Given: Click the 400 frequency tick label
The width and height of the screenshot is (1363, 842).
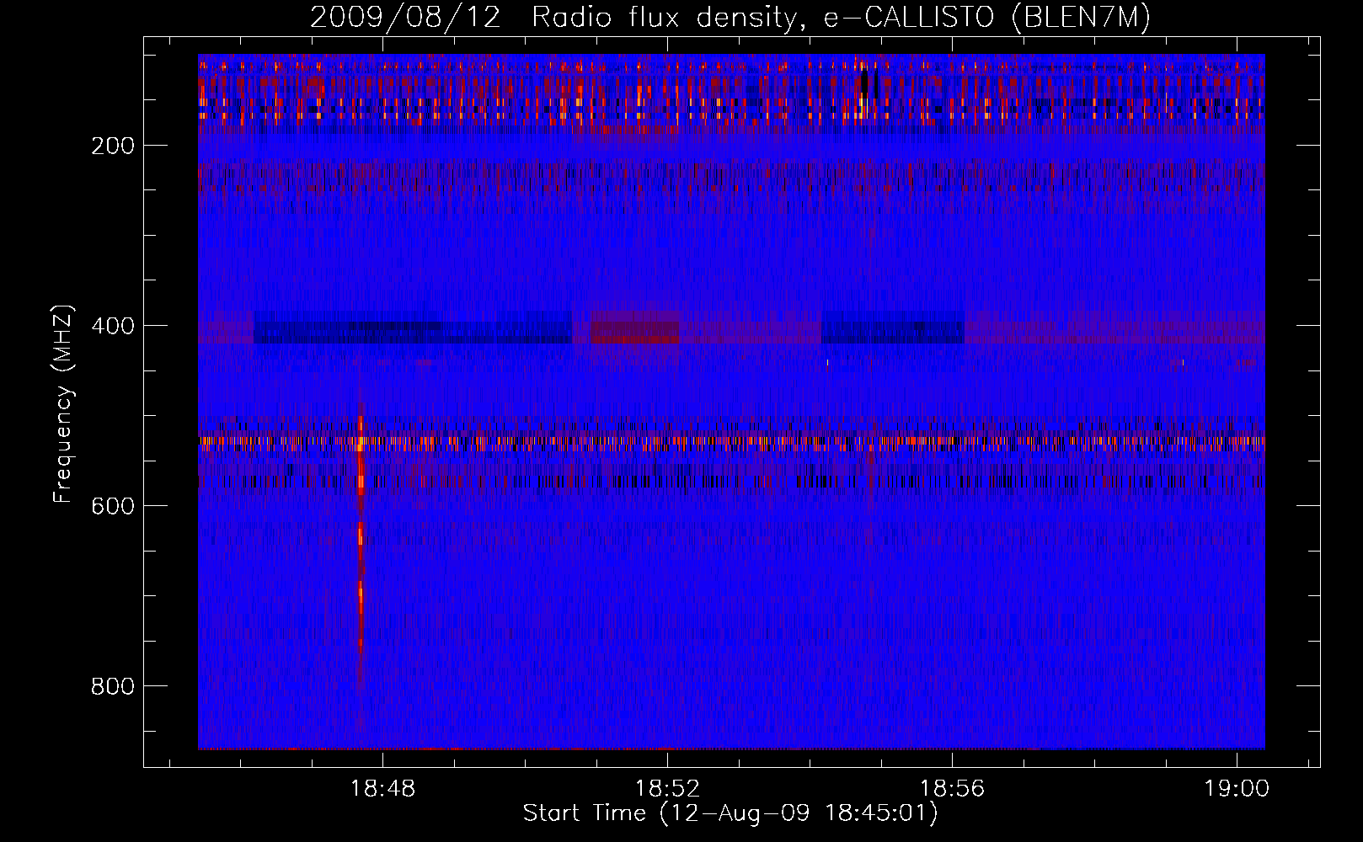Looking at the screenshot, I should point(113,326).
